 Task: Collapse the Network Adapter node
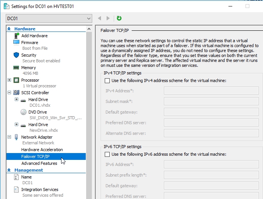[9, 137]
